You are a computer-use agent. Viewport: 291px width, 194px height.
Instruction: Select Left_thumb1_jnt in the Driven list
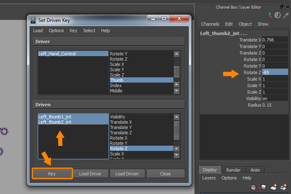coord(73,117)
